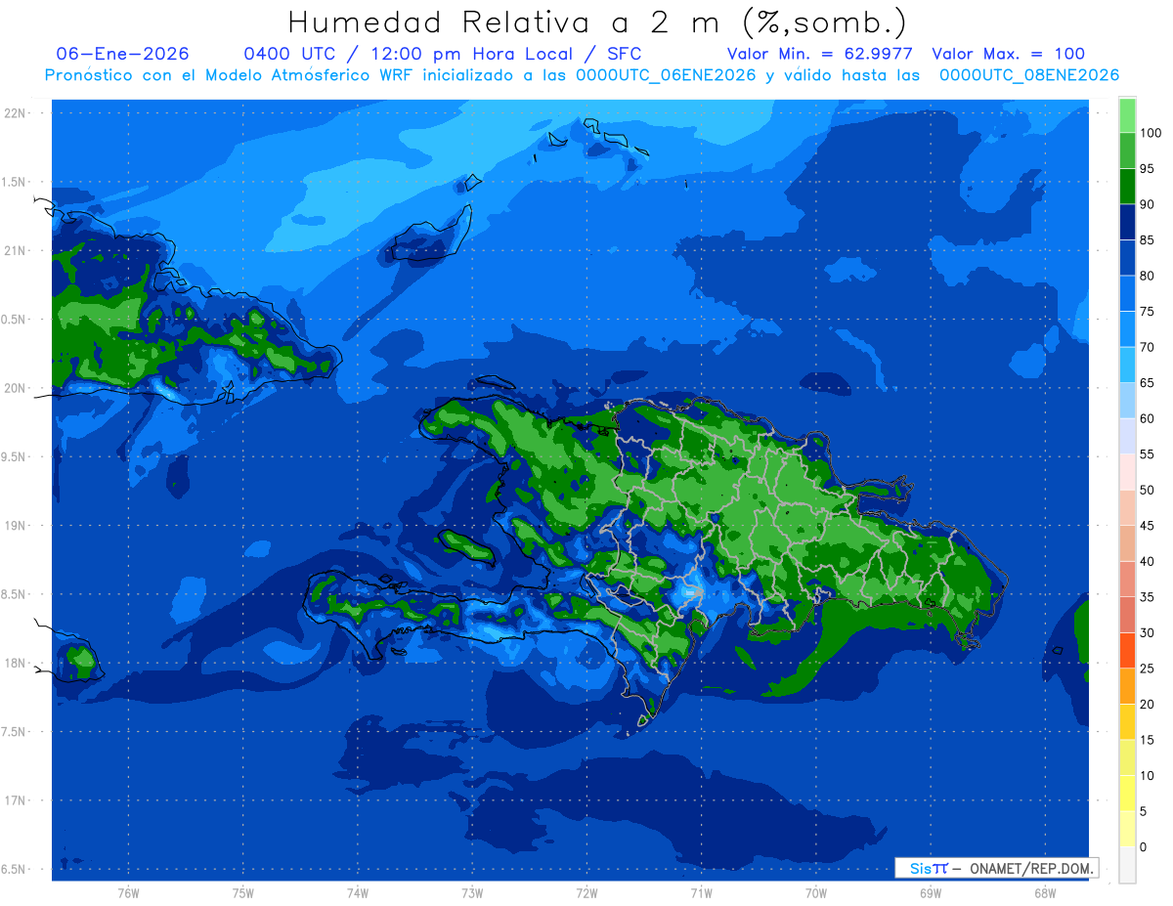The width and height of the screenshot is (1173, 906).
Task: Click the '68W' longitude axis label
Action: click(1045, 892)
